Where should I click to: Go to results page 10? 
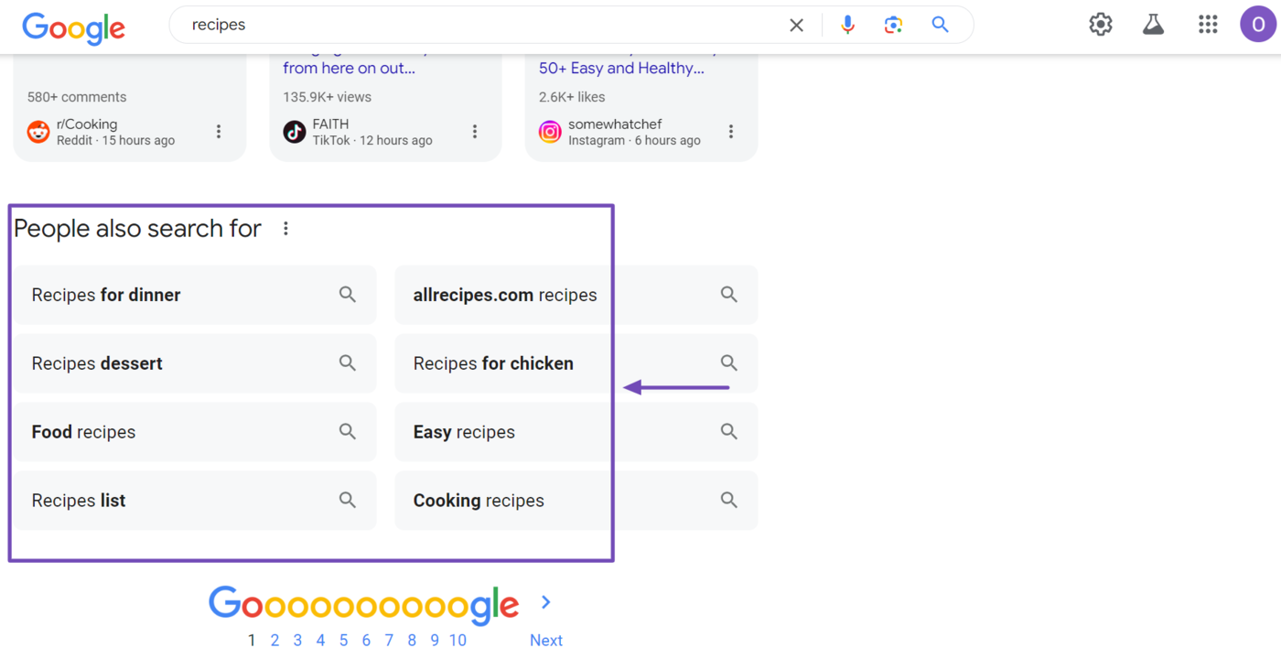pos(457,641)
